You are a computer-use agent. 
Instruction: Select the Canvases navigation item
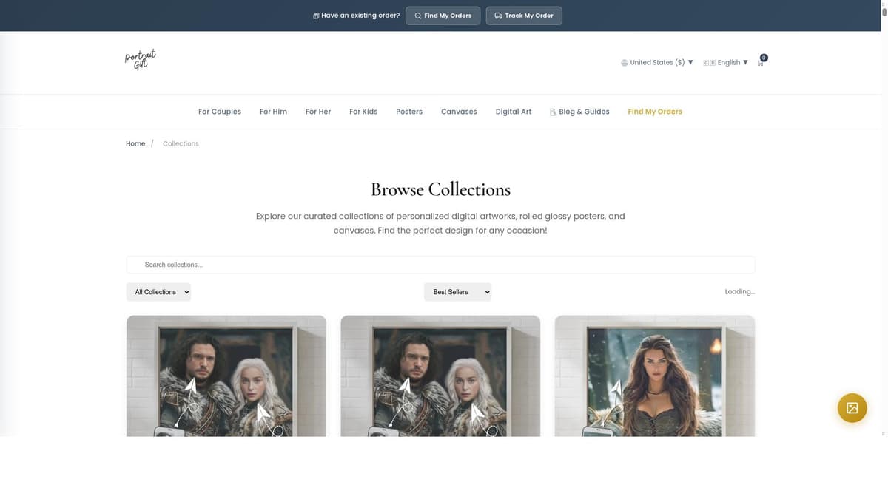(x=459, y=112)
